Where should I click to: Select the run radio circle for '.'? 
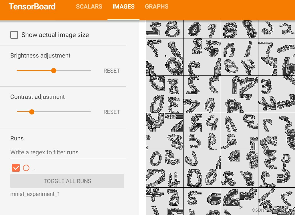click(26, 168)
